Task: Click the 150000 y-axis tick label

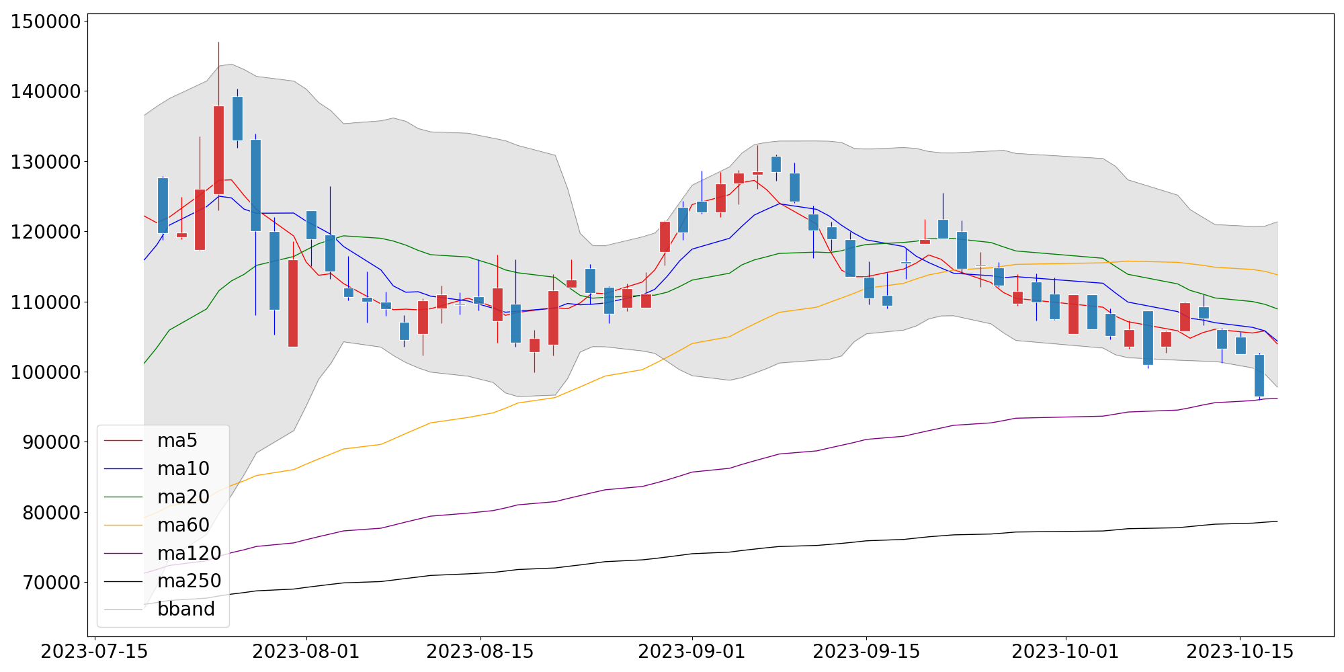Action: point(46,22)
